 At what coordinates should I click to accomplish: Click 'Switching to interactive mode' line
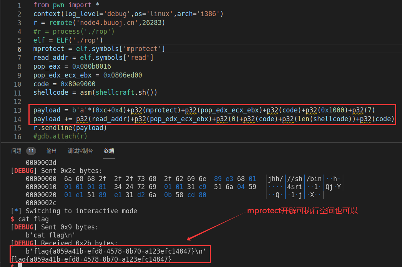pos(74,211)
